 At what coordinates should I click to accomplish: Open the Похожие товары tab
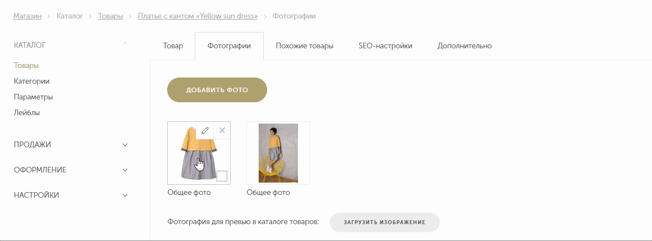pos(305,46)
